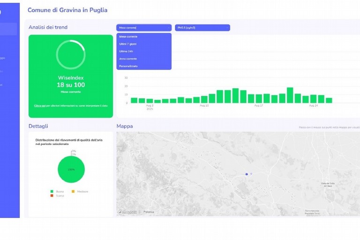
Task: Click the '30' y-axis label of the chart
Action: 126,78
